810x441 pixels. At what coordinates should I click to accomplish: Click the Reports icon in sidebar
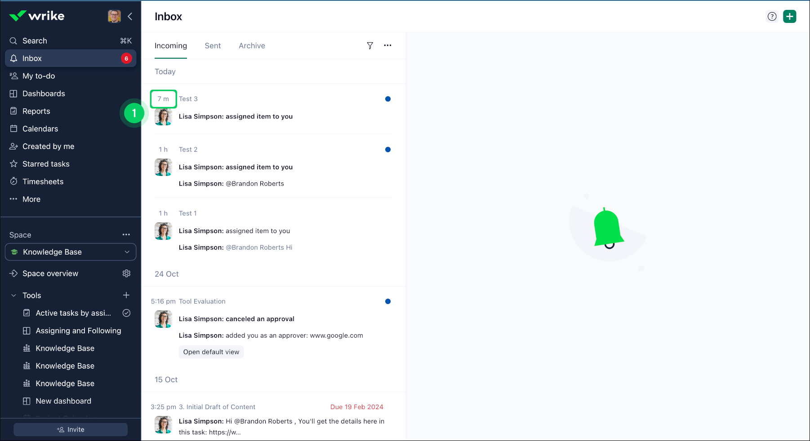[14, 111]
